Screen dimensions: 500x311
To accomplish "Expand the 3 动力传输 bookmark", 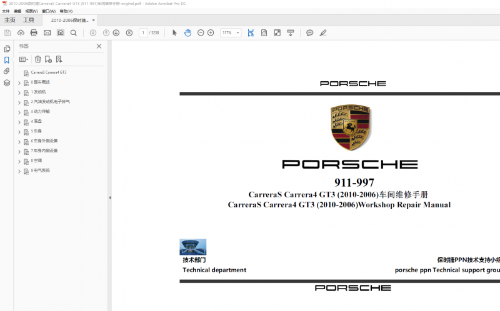I will tap(19, 113).
